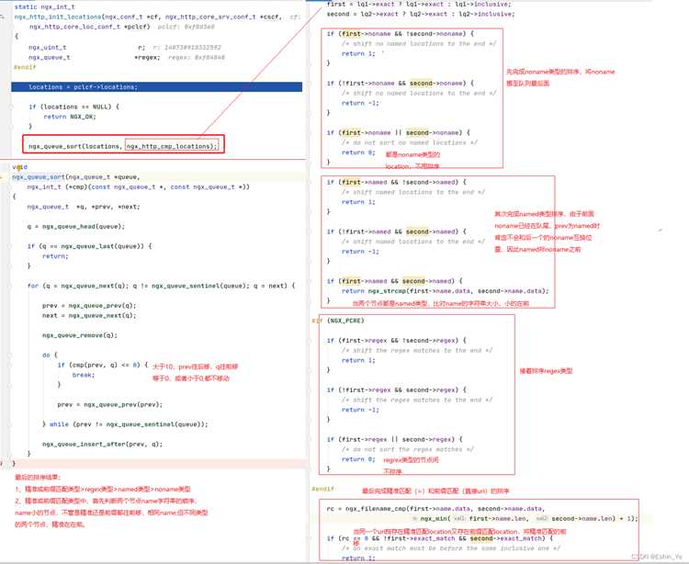
Task: Click 'ngx_queue_sort(ngx_queue_t *queue,' definition line
Action: [x=76, y=177]
